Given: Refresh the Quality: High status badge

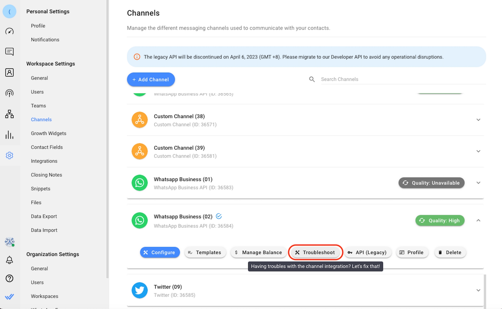Looking at the screenshot, I should click(422, 220).
